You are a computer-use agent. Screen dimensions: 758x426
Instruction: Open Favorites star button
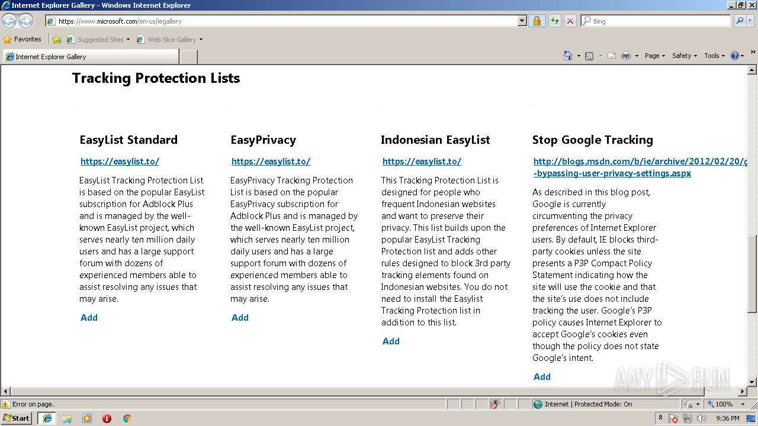pos(22,39)
